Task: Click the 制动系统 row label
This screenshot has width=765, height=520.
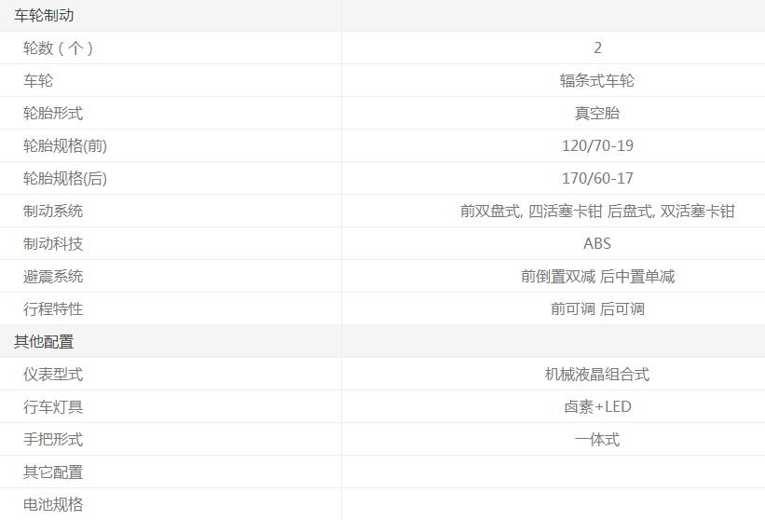Action: [x=53, y=211]
